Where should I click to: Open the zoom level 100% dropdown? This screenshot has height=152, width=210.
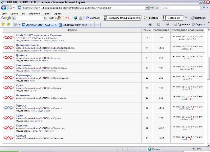pos(205,149)
